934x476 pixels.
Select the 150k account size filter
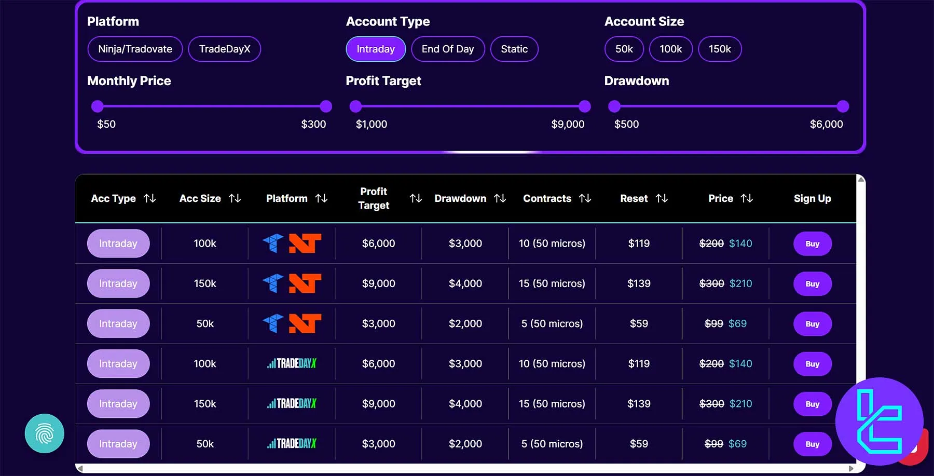720,49
